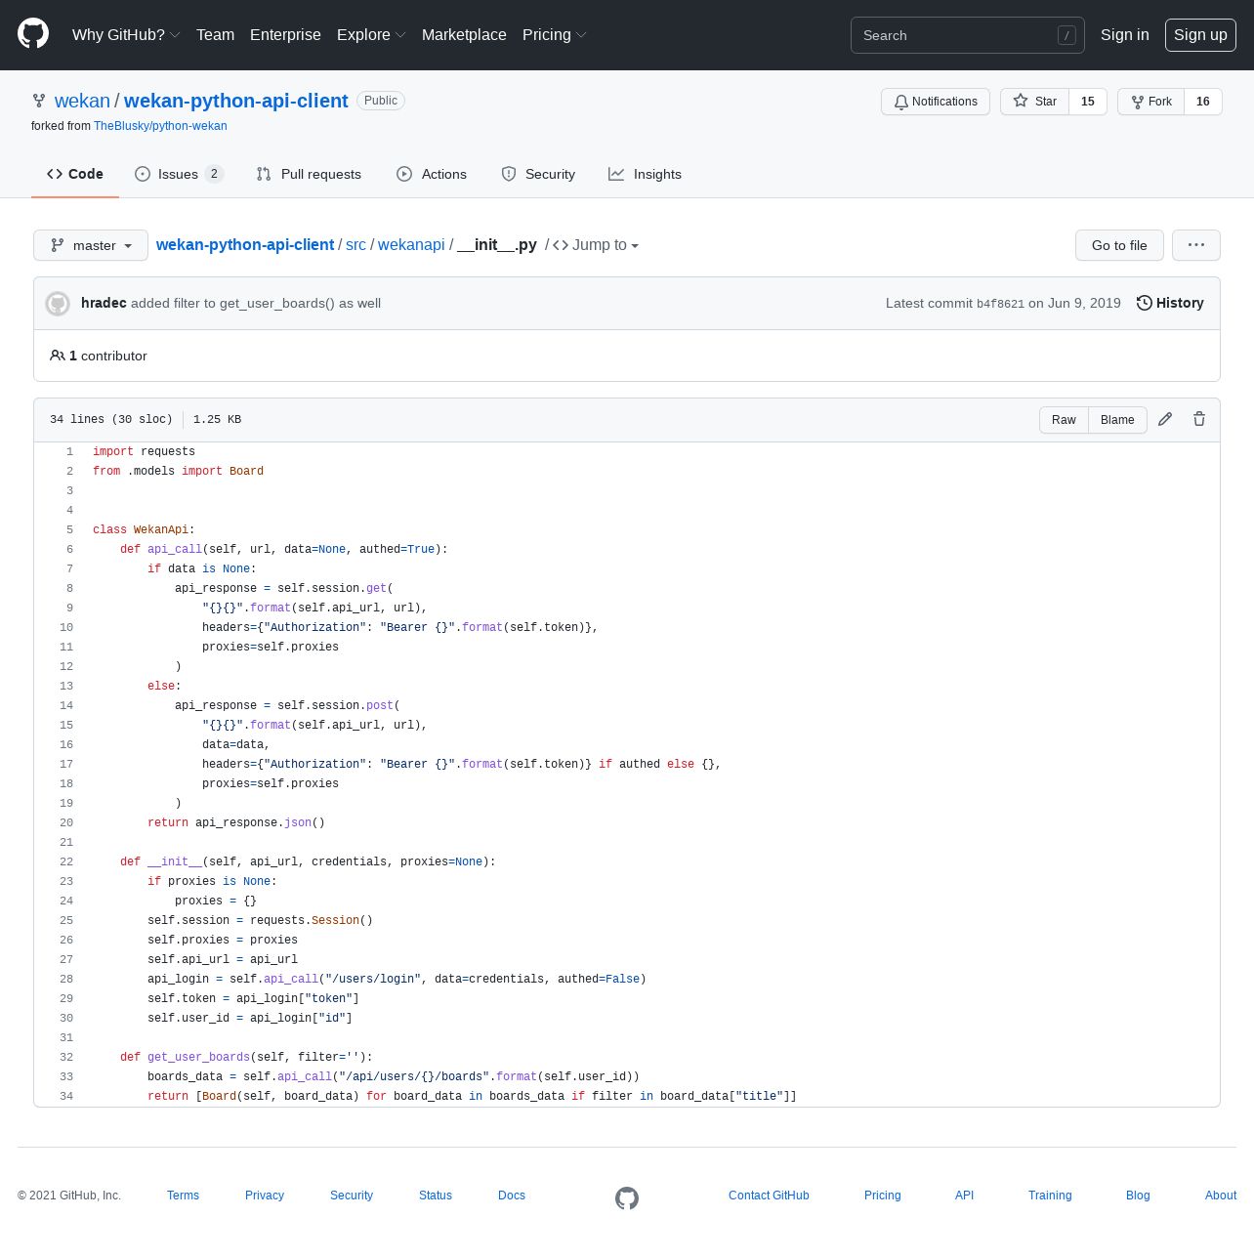Open the wekanapi folder breadcrumb
The width and height of the screenshot is (1254, 1259).
[x=411, y=245]
